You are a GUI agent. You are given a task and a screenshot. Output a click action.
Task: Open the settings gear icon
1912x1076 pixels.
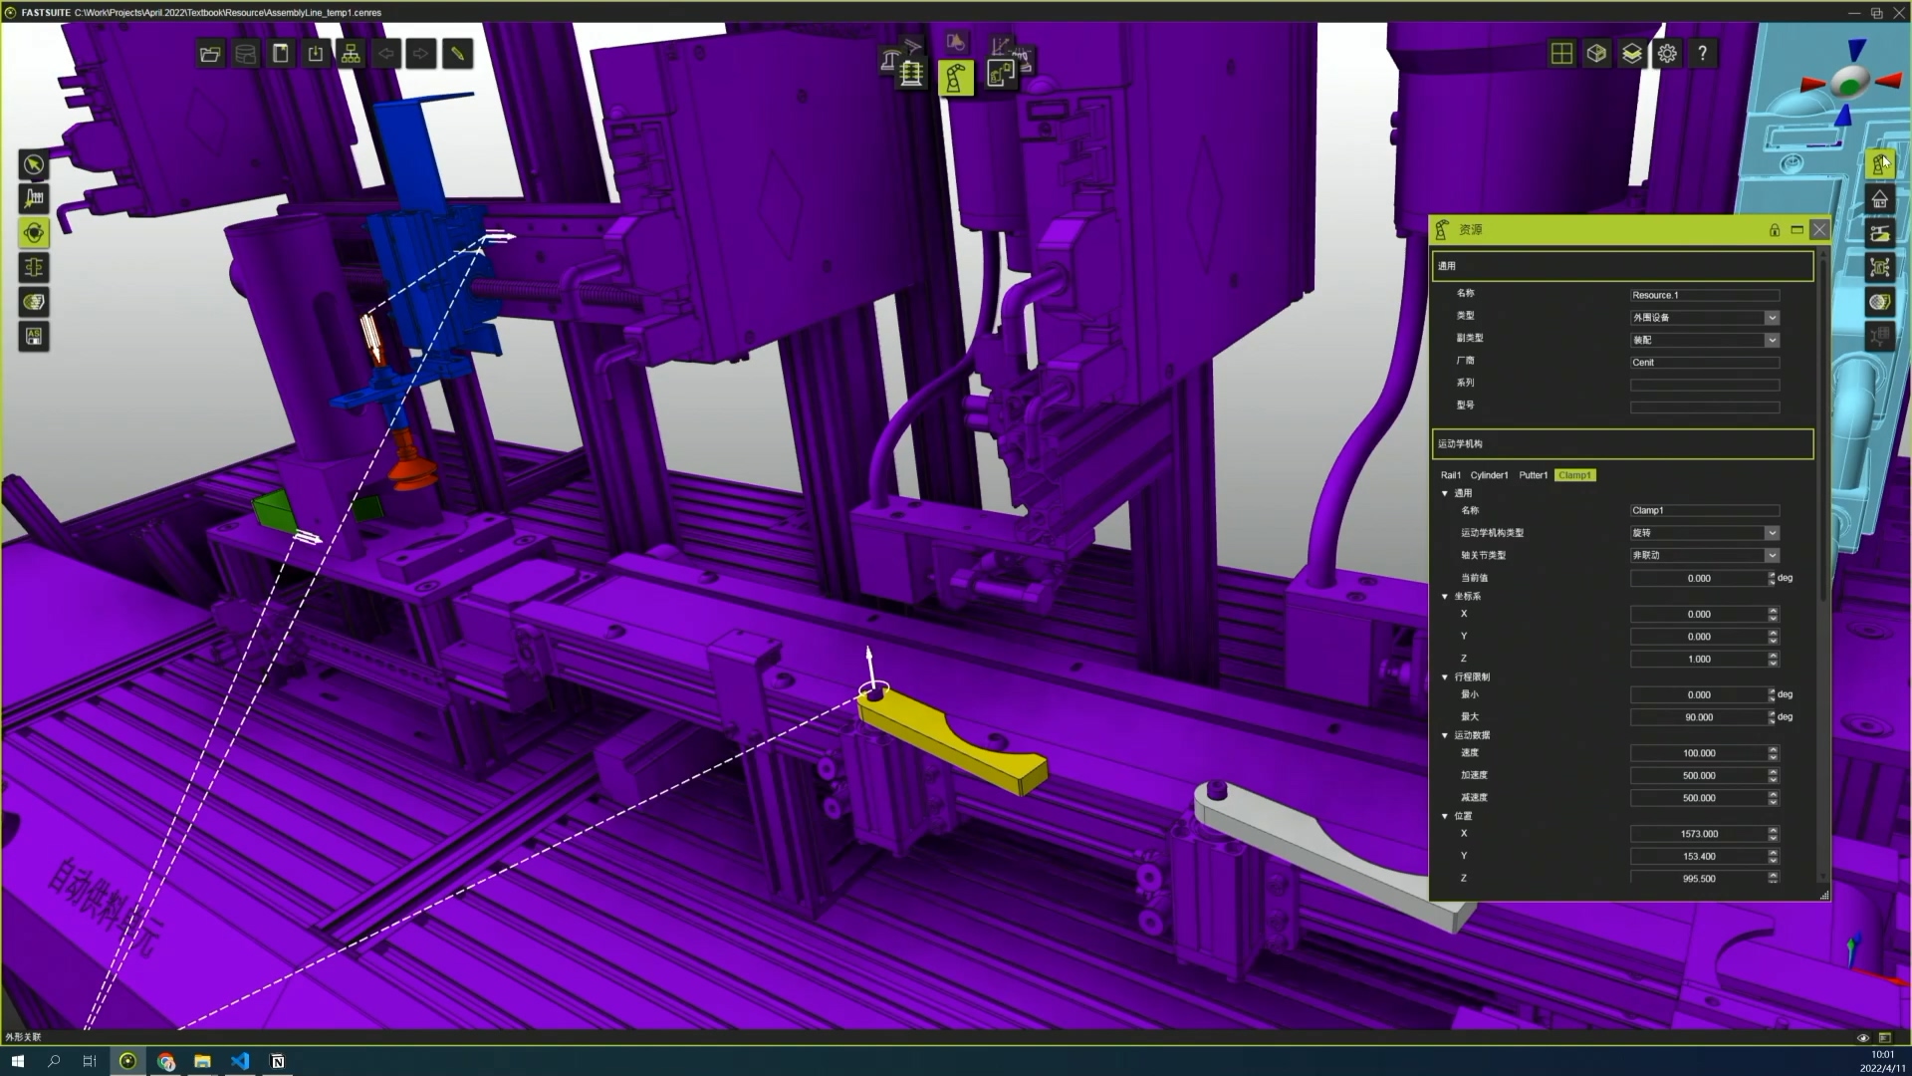pyautogui.click(x=1667, y=54)
